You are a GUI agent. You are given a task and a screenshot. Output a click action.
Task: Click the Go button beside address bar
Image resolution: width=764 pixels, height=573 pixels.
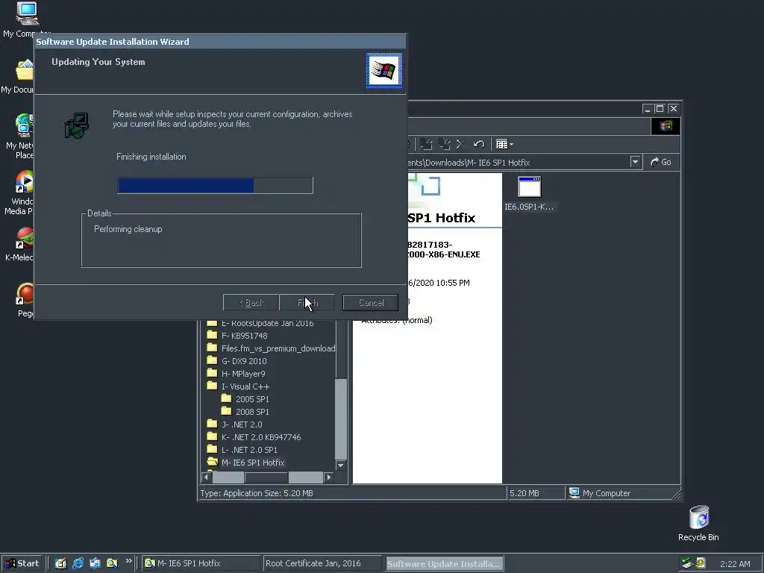click(x=661, y=162)
